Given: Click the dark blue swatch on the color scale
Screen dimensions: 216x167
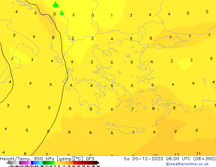Looking at the screenshot, I should point(32,163).
